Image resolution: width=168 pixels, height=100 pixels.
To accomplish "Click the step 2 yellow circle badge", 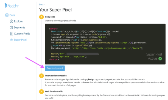I will click(42, 76).
